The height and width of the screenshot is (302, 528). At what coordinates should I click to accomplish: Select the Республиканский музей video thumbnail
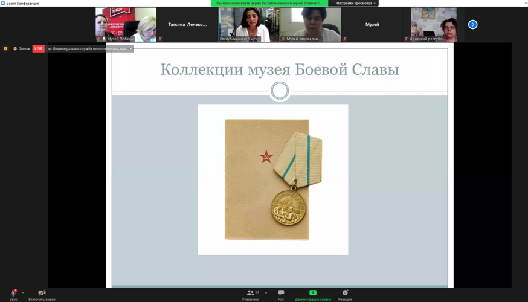[x=249, y=24]
